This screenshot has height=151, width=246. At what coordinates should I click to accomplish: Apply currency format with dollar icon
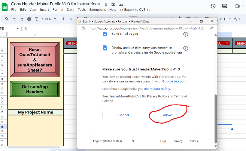click(63, 19)
